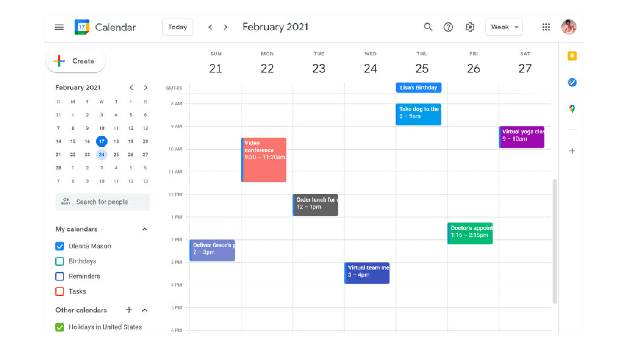Screen dimensions: 627x349
Task: Select Monday 22 column header
Action: tap(267, 63)
